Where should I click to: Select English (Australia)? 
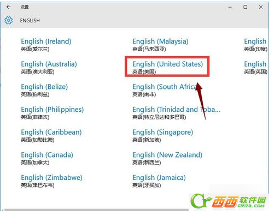coord(49,67)
